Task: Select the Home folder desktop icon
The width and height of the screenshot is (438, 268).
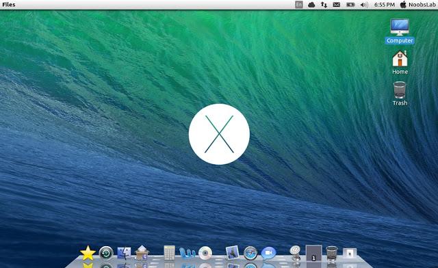Action: (x=400, y=59)
